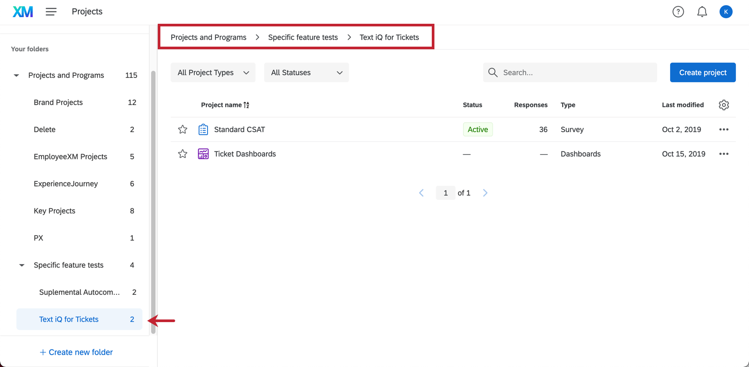Screen dimensions: 749x367
Task: Star the Standard CSAT project
Action: pos(182,129)
